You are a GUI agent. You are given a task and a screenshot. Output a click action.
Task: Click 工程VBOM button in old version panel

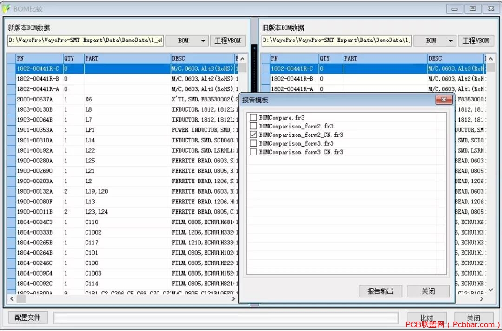coord(476,41)
